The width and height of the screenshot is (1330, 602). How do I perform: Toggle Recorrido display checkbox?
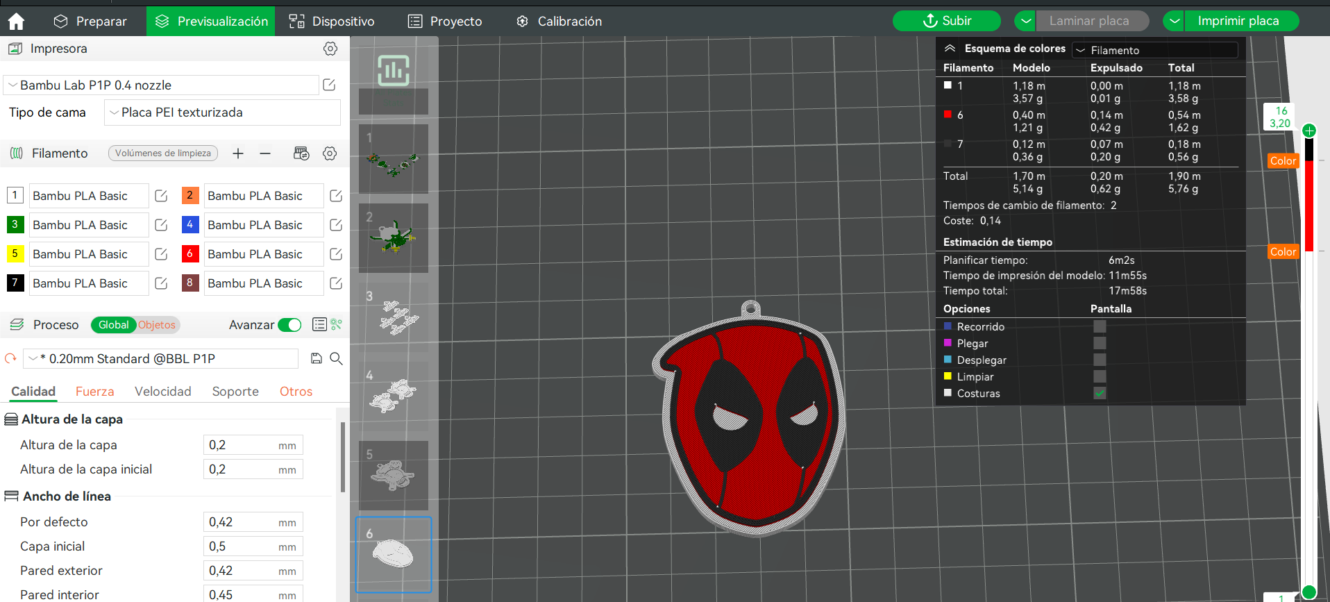[1100, 326]
